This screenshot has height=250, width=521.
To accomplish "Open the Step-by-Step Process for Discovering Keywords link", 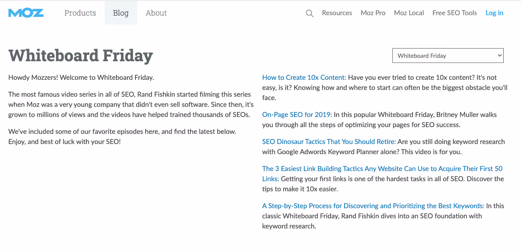I will point(373,206).
